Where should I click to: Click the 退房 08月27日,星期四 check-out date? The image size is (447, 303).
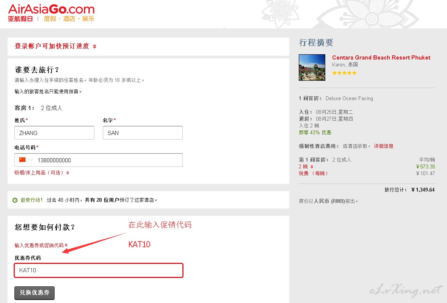(326, 119)
